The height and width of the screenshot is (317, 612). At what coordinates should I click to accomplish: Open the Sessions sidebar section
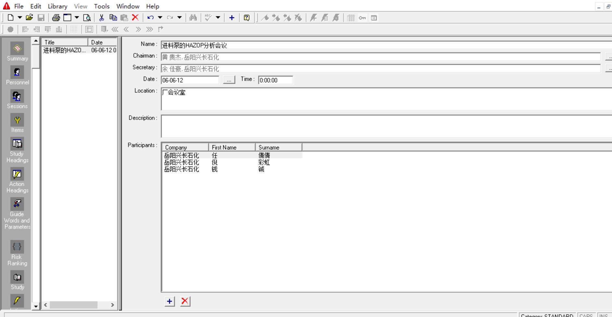click(x=17, y=100)
